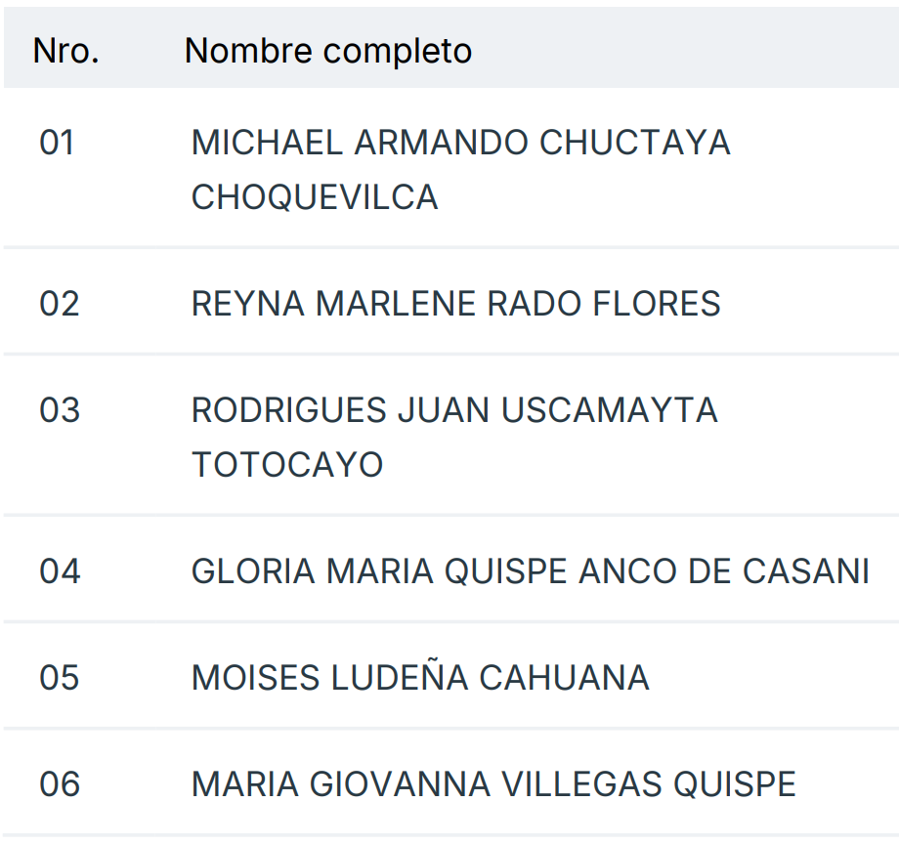
Task: Click the name MICHAEL ARMANDO CHUCTAYA
Action: click(460, 143)
